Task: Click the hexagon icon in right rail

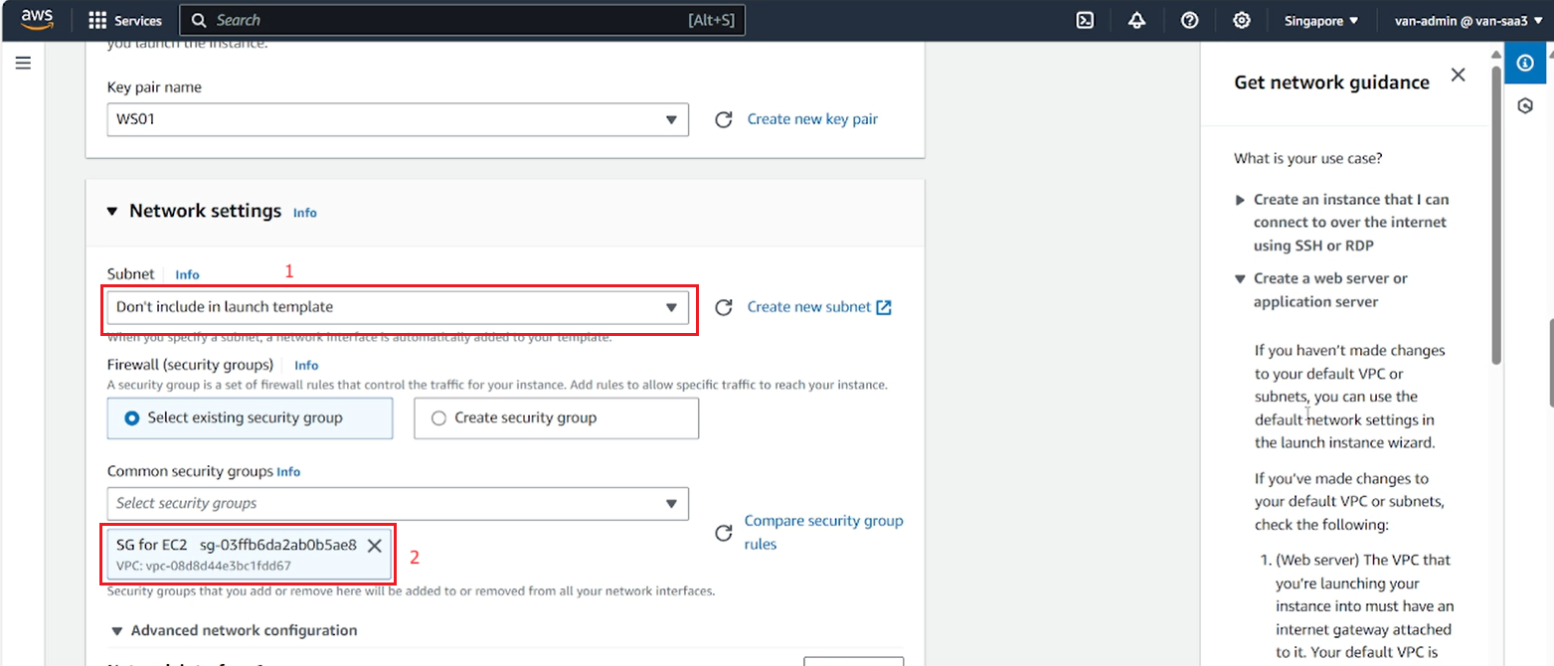Action: 1525,106
